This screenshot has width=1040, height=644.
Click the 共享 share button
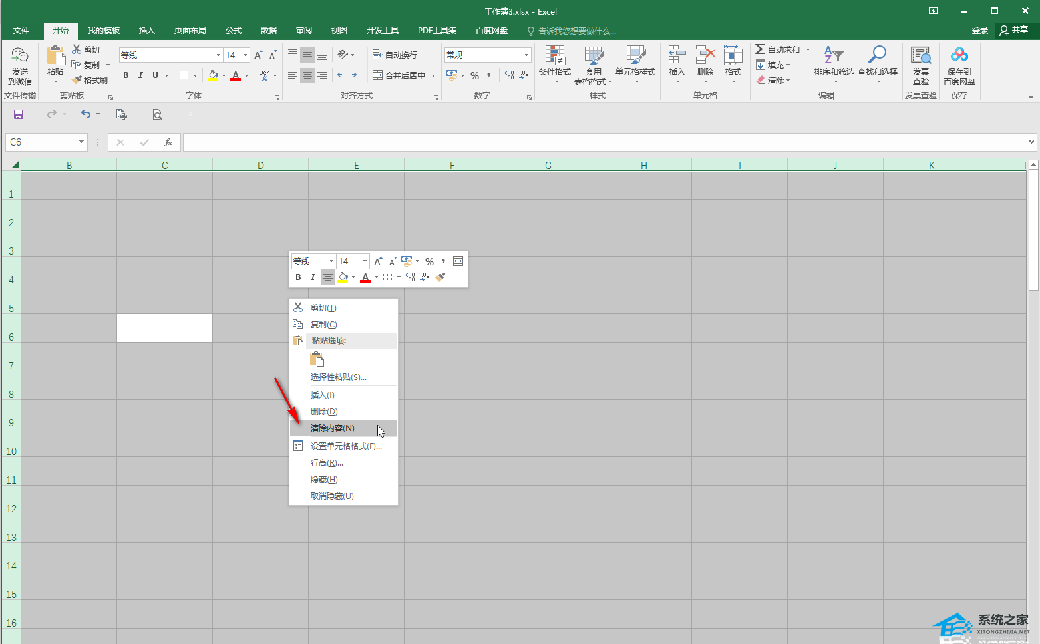pos(1013,30)
